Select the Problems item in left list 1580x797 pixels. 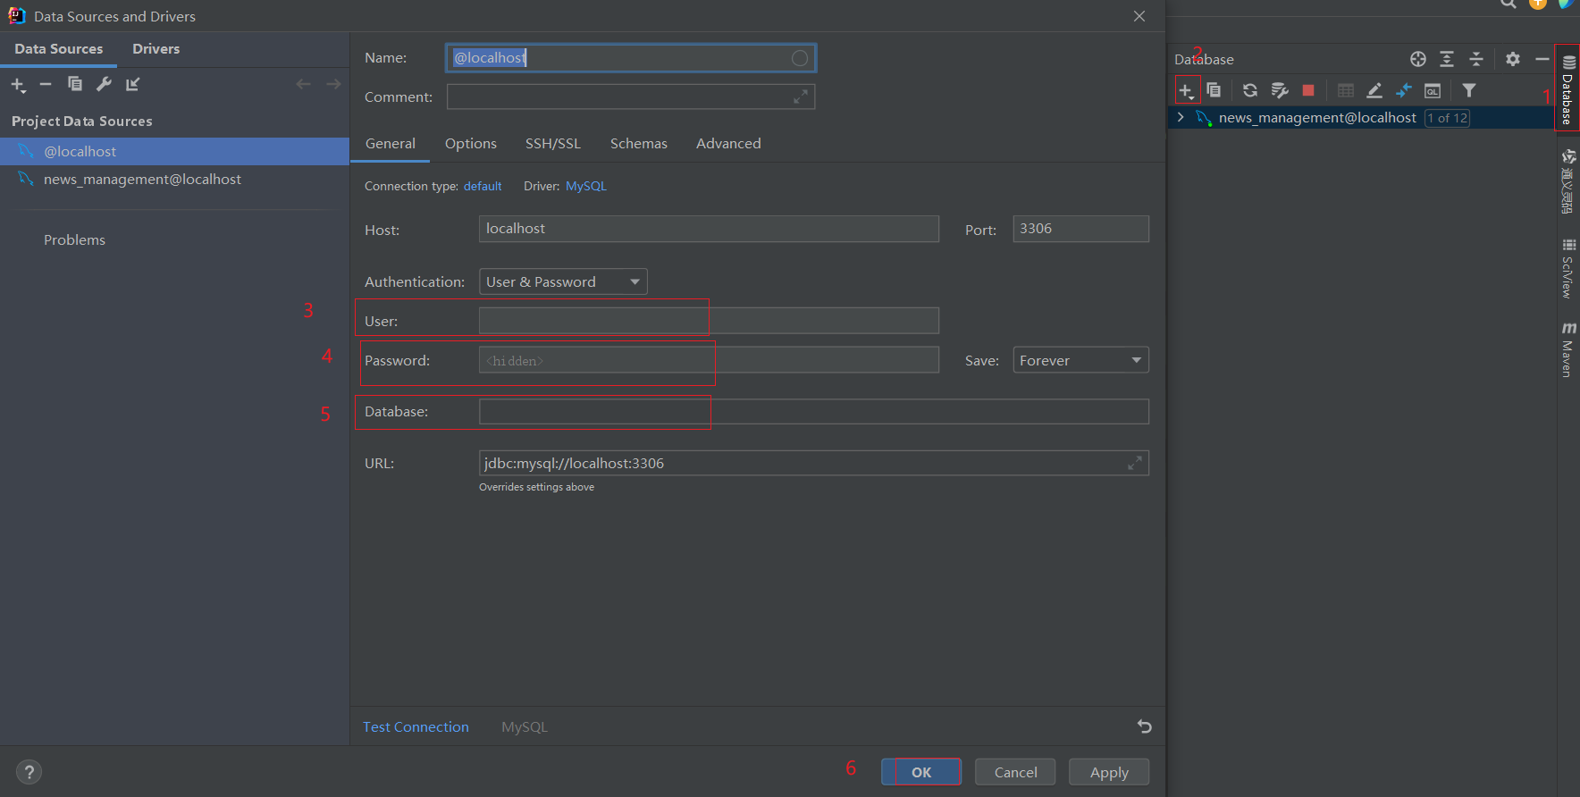(x=74, y=239)
